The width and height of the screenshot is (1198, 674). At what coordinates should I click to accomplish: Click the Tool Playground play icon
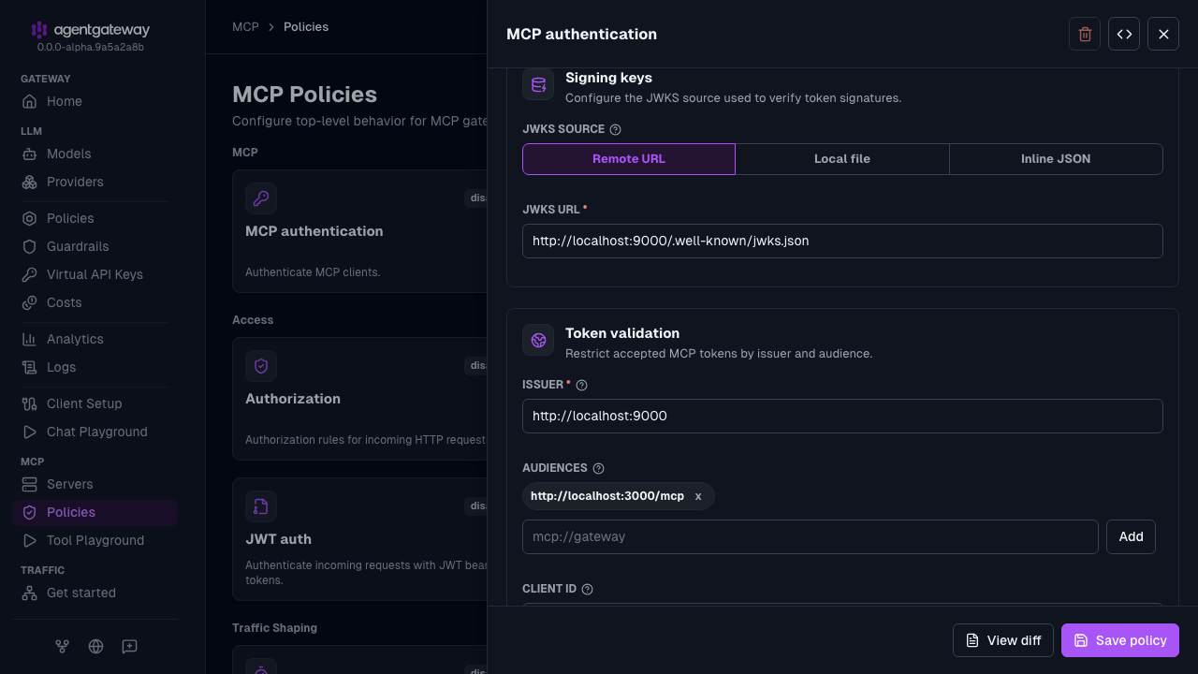pos(30,540)
